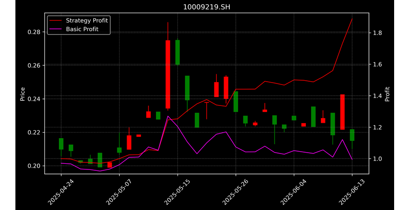Image resolution: width=410 pixels, height=210 pixels.
Task: Click the 2025-04-24 date label
Action: [60, 192]
